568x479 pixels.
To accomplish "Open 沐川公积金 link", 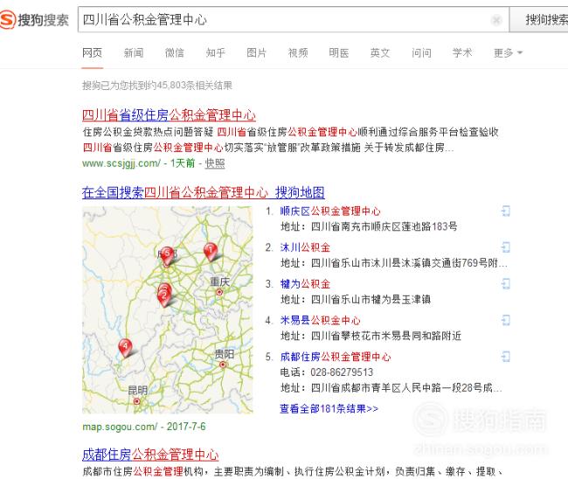I will [305, 247].
